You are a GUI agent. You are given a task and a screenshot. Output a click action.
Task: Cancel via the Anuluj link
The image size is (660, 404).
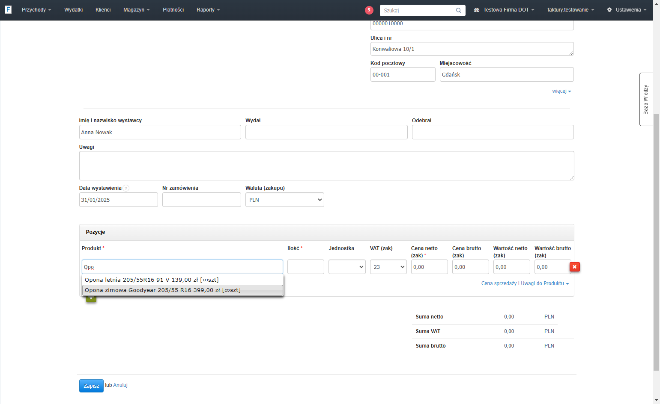(x=120, y=385)
